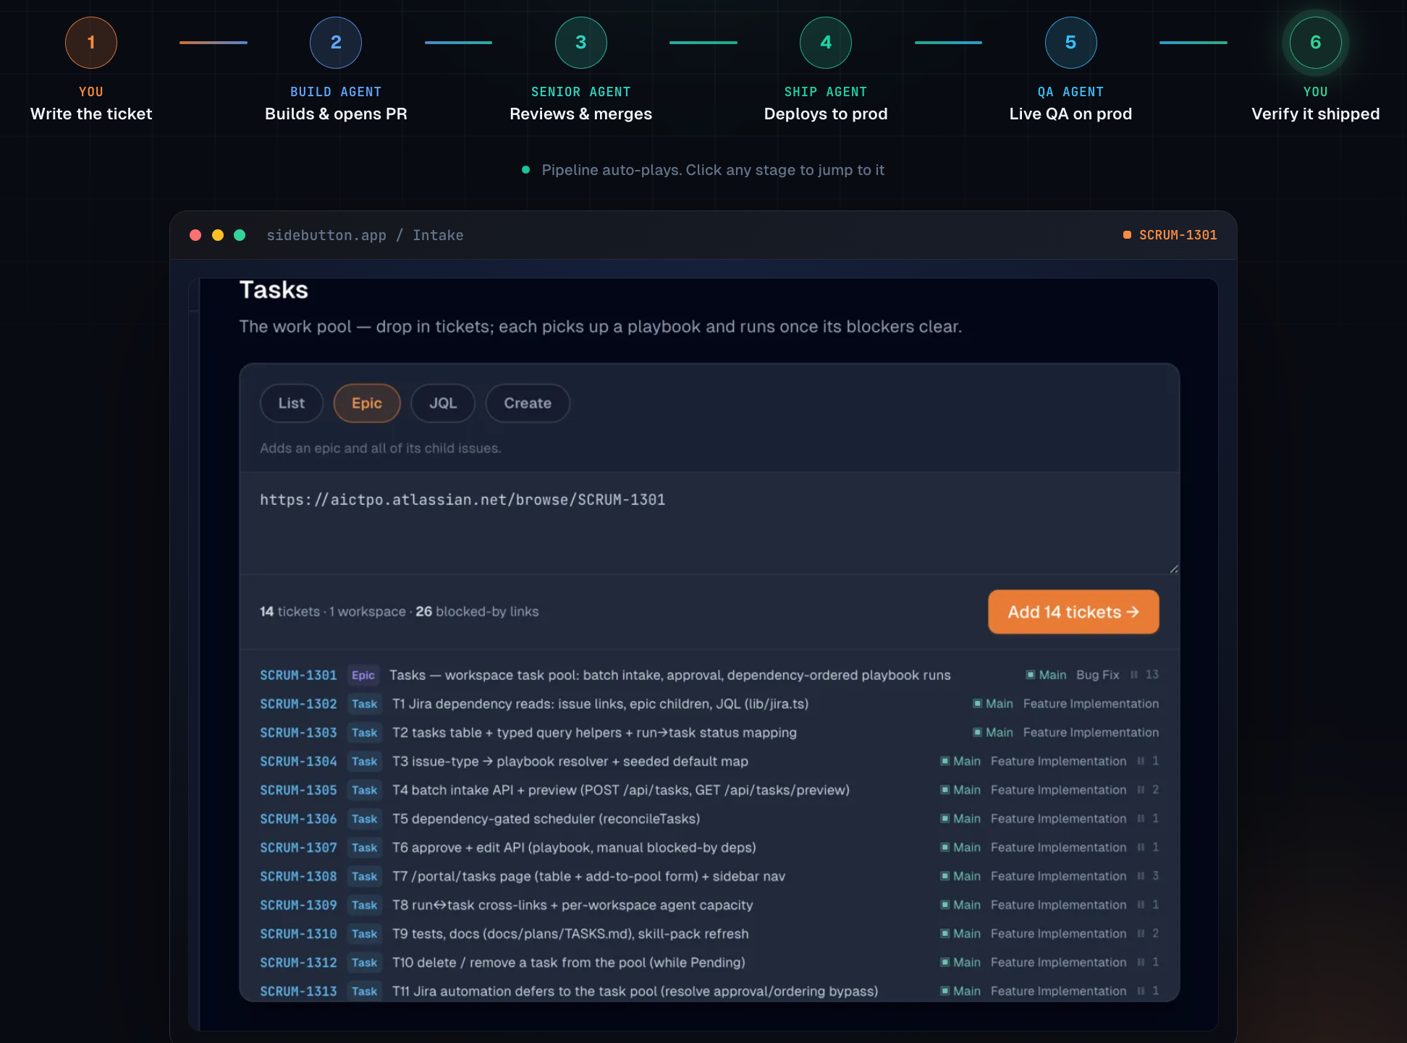Select the T3 issue-type playbook resolver title
Screen dimensions: 1407x1043
tap(570, 762)
